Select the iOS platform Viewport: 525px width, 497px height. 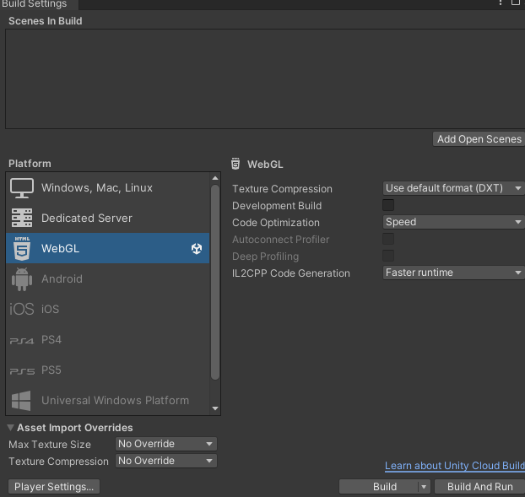point(107,309)
